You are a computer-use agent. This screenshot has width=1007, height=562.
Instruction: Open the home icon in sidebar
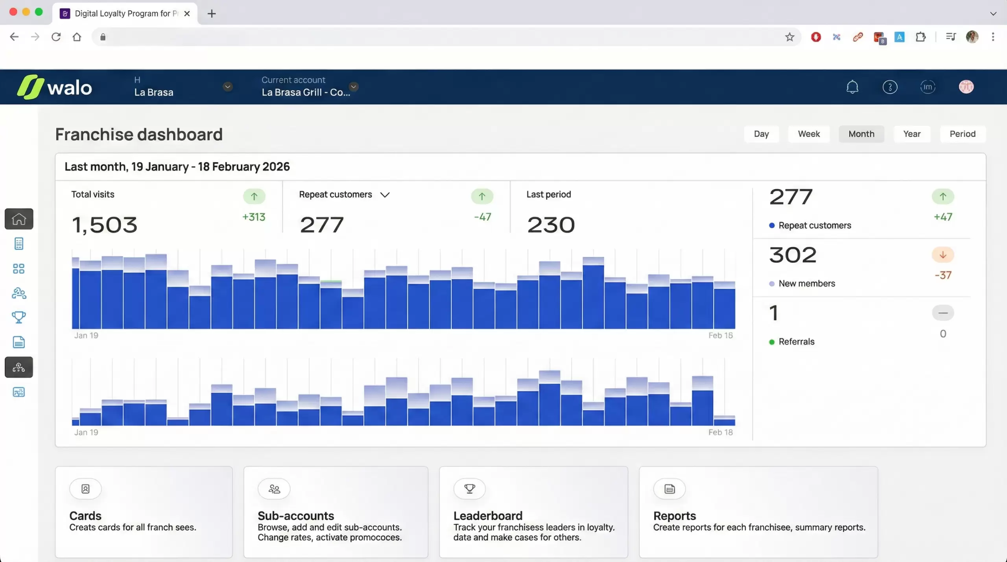click(19, 219)
